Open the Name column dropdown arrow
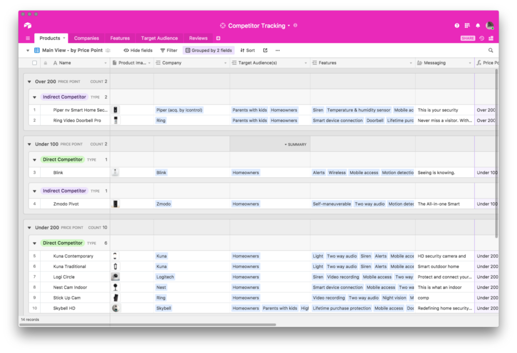Image resolution: width=517 pixels, height=353 pixels. [x=105, y=63]
